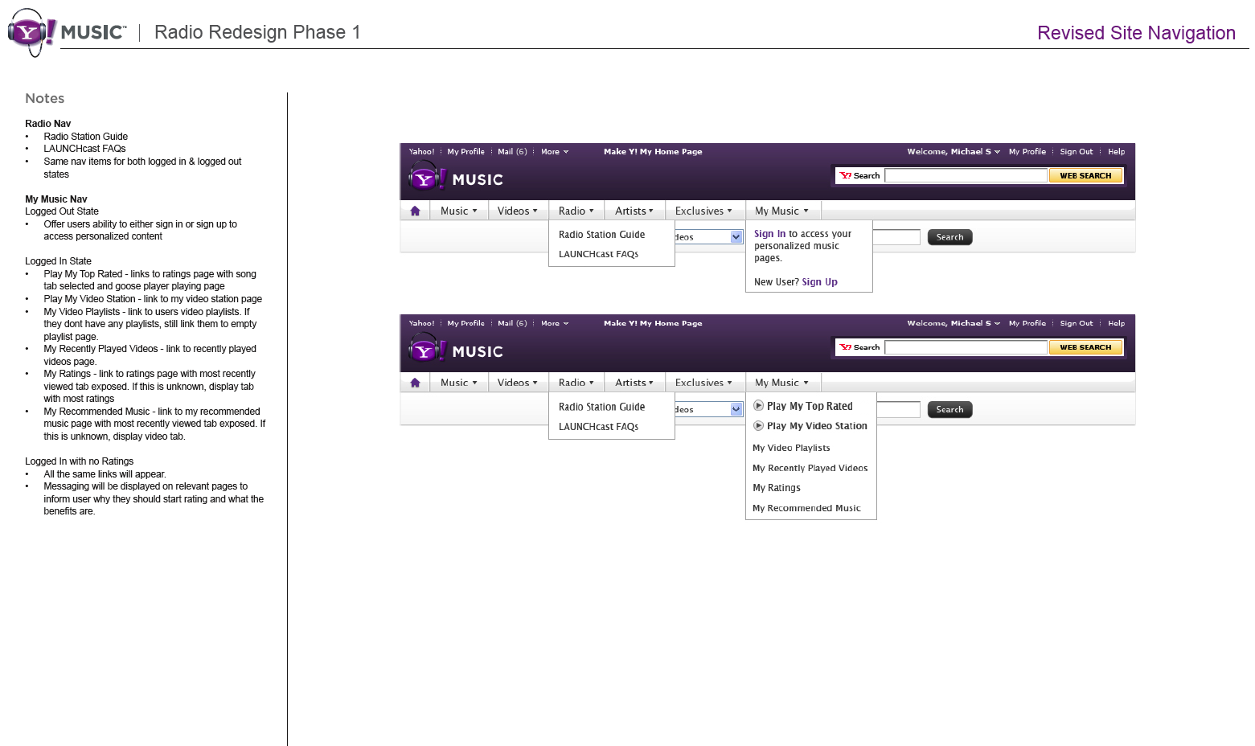Open My Video Playlists menu item
This screenshot has height=746, width=1255.
click(791, 448)
